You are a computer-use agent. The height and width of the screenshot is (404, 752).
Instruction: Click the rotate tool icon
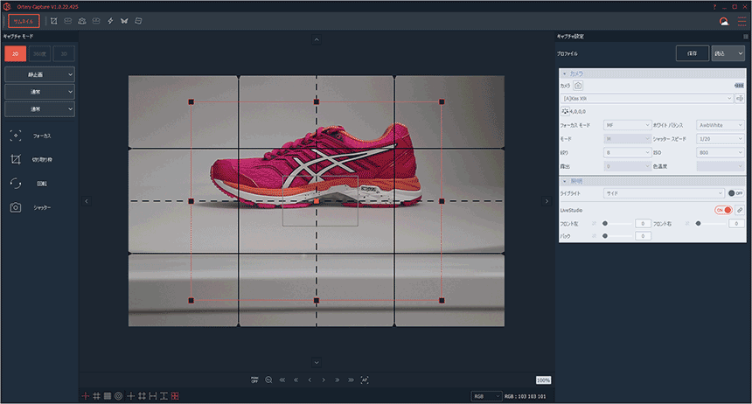pyautogui.click(x=16, y=184)
